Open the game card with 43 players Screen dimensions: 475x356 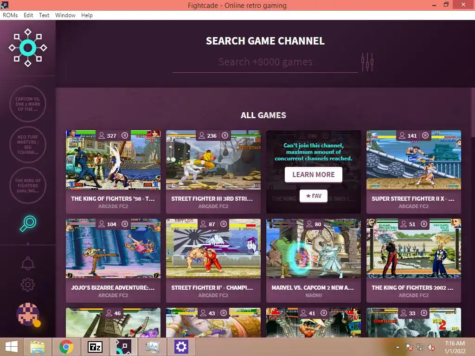(x=213, y=323)
